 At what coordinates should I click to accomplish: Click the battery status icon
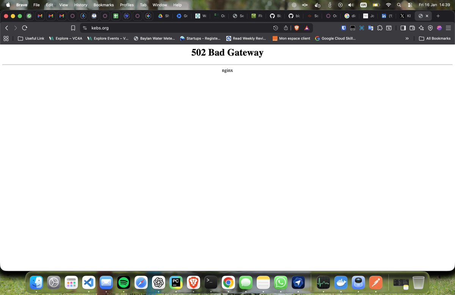point(376,5)
